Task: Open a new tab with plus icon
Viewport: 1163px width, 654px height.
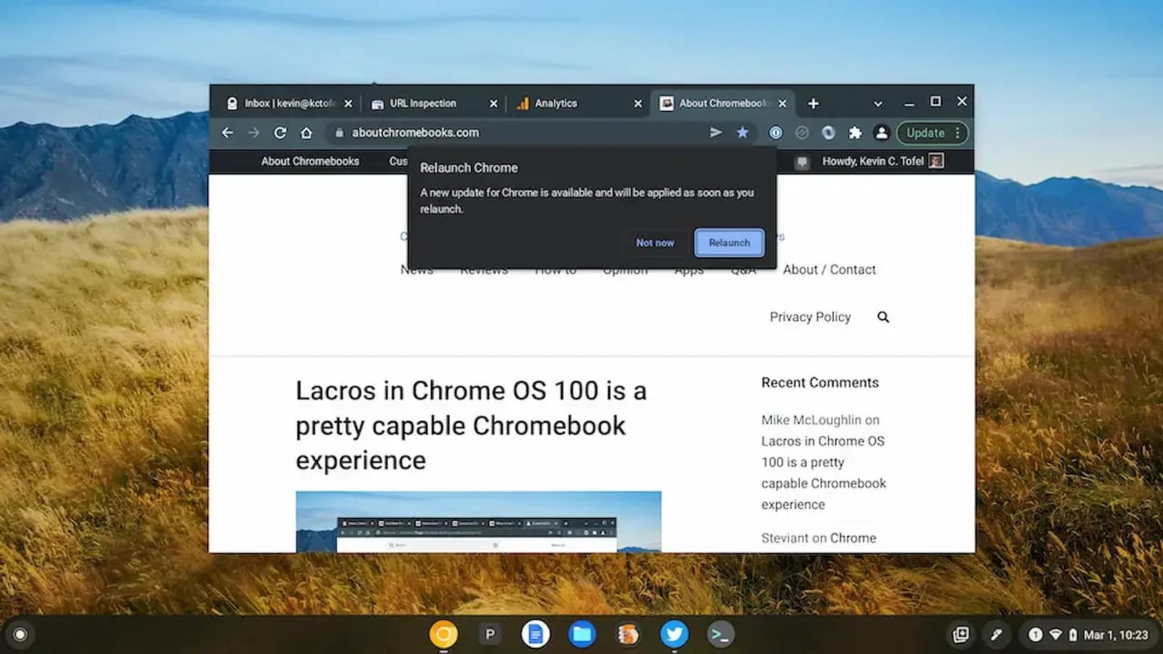Action: (813, 103)
